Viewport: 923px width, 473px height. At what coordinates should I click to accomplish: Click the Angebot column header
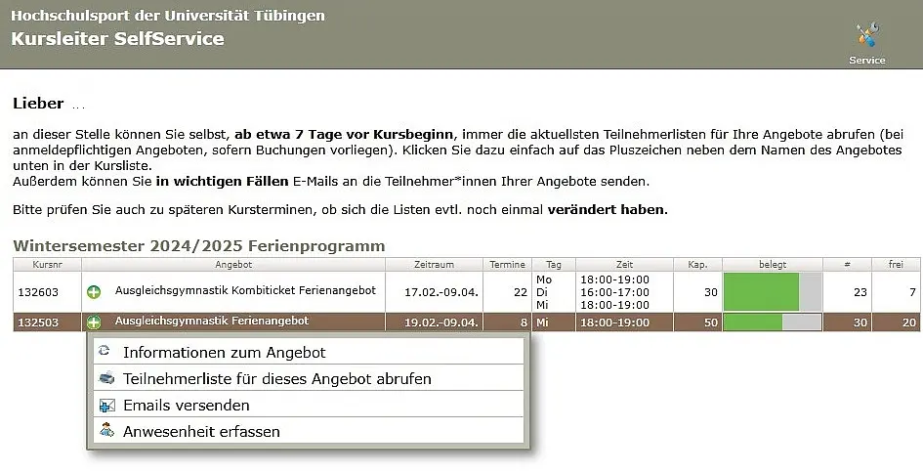[233, 265]
